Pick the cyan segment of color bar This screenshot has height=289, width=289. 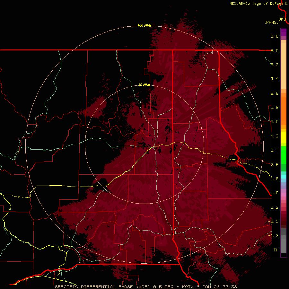pos(284,177)
